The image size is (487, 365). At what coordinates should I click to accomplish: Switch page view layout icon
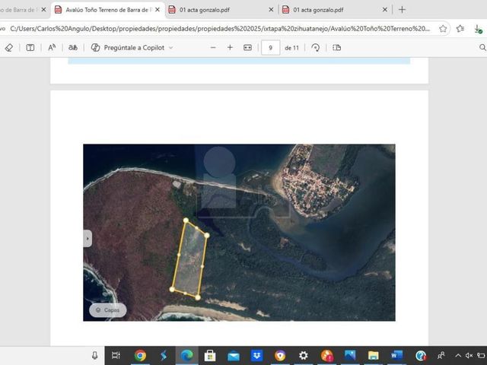click(336, 48)
